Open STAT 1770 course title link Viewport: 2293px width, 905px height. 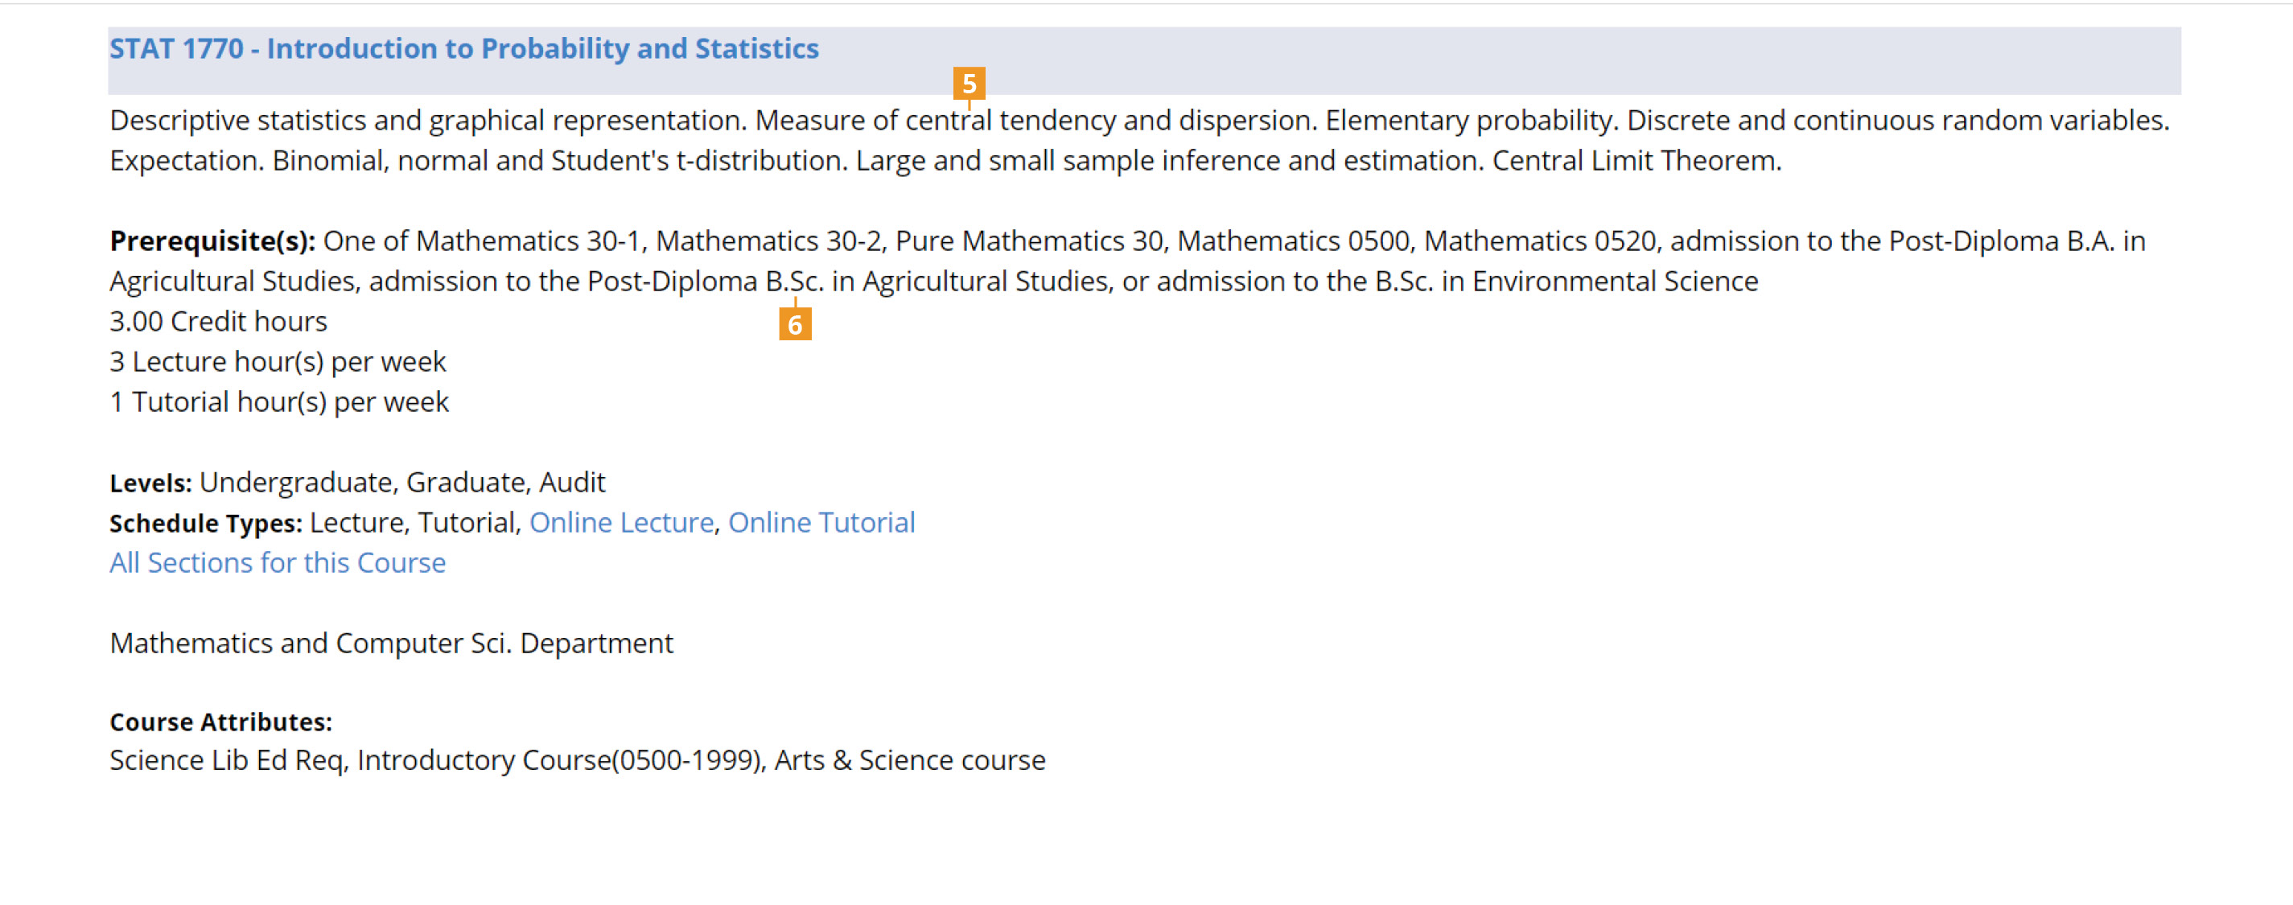pos(463,48)
